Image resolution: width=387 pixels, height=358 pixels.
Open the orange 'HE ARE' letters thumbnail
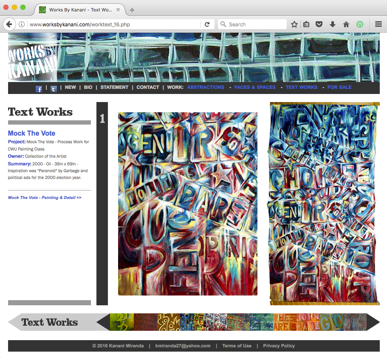(285, 322)
